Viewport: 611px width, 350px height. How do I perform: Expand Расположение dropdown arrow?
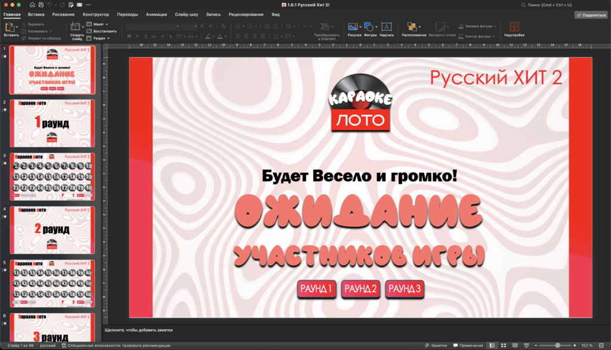(419, 27)
